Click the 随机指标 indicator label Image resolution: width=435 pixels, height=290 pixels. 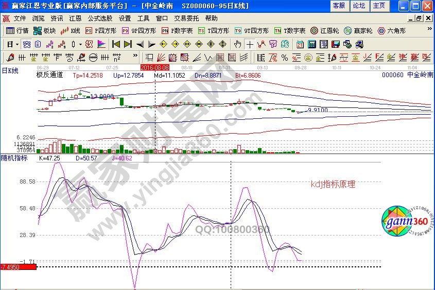(14, 158)
